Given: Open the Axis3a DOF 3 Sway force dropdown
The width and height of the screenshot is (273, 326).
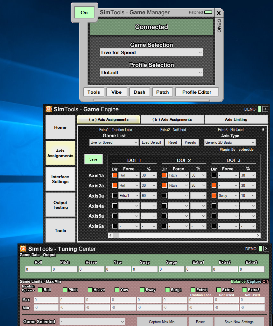Looking at the screenshot, I should 228,196.
